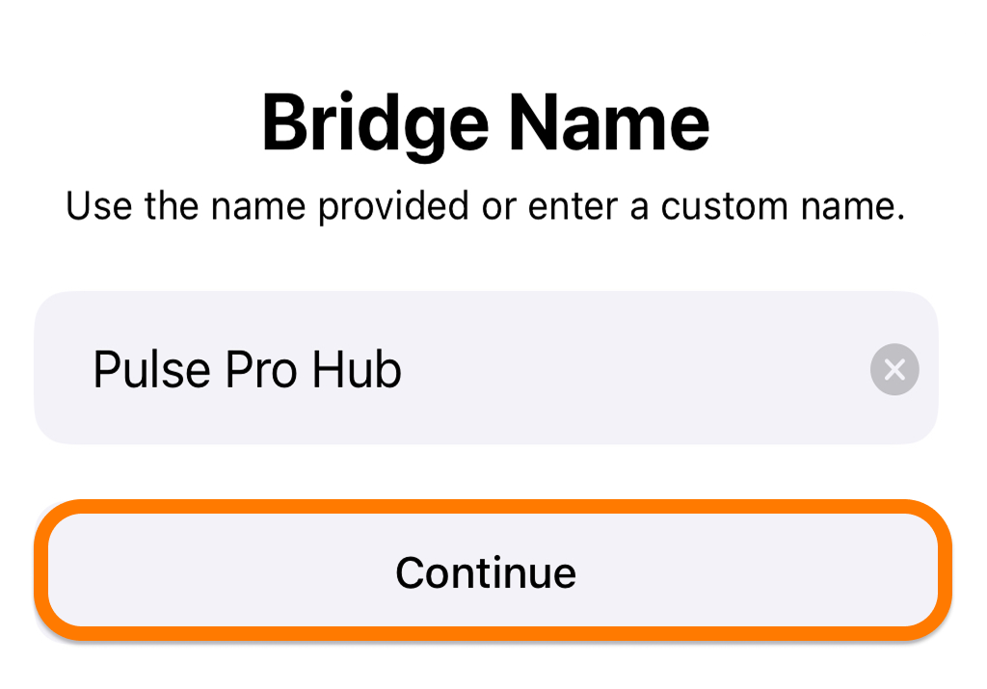Screen dimensions: 987x689
Task: Accept Pulse Pro Hub and continue
Action: 493,570
